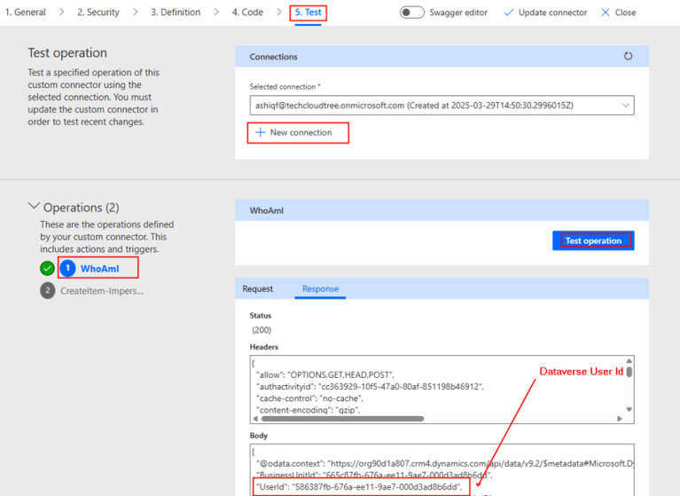Click the number 2 badge for CreateItem-Impers
Screen dimensions: 680x496
point(48,291)
